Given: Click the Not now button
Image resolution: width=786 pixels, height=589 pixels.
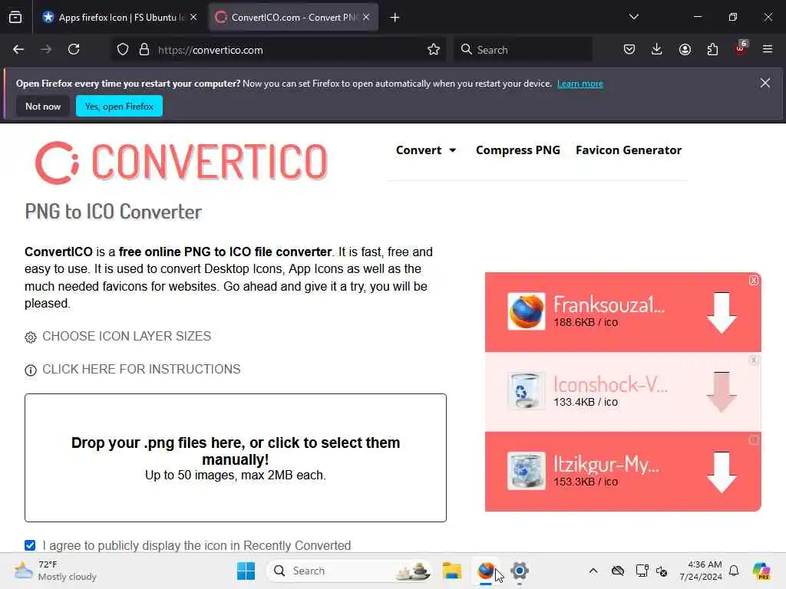Looking at the screenshot, I should [43, 106].
